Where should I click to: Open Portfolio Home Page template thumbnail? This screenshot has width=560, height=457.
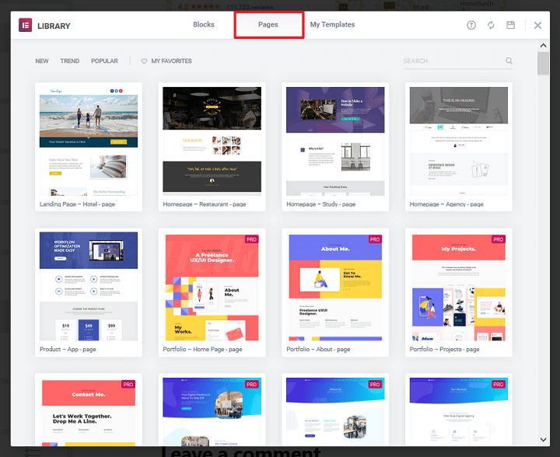pyautogui.click(x=212, y=287)
